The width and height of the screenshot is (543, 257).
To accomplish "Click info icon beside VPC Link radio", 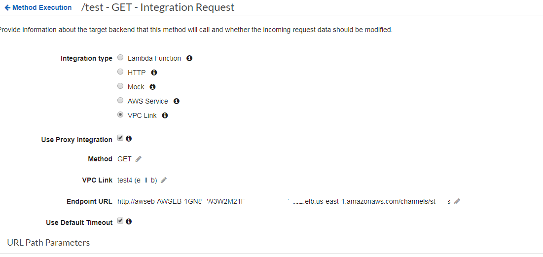I will [165, 115].
